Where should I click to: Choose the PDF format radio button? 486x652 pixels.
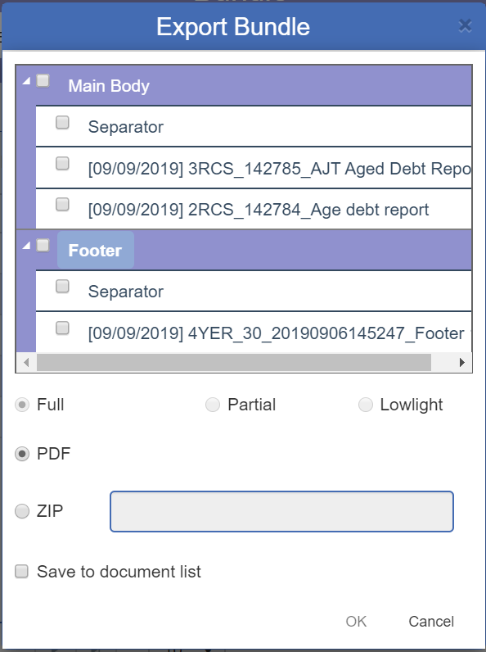coord(22,454)
